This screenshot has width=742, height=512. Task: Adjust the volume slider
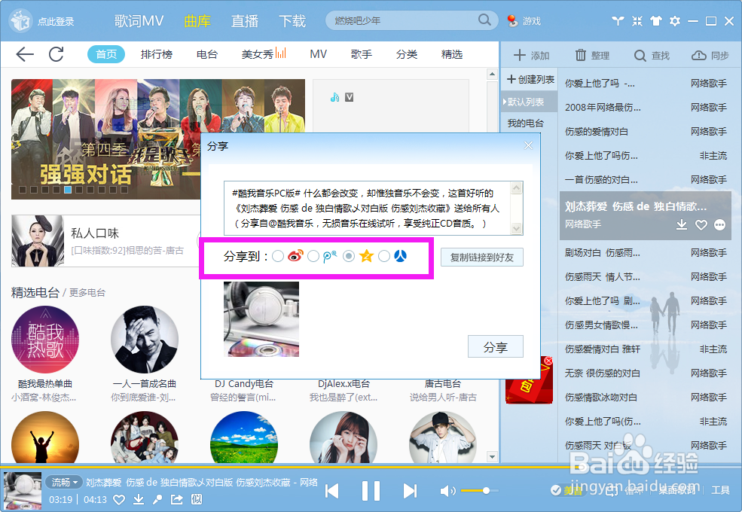tap(479, 491)
